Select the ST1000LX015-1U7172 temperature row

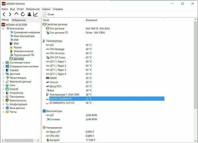tap(62, 103)
